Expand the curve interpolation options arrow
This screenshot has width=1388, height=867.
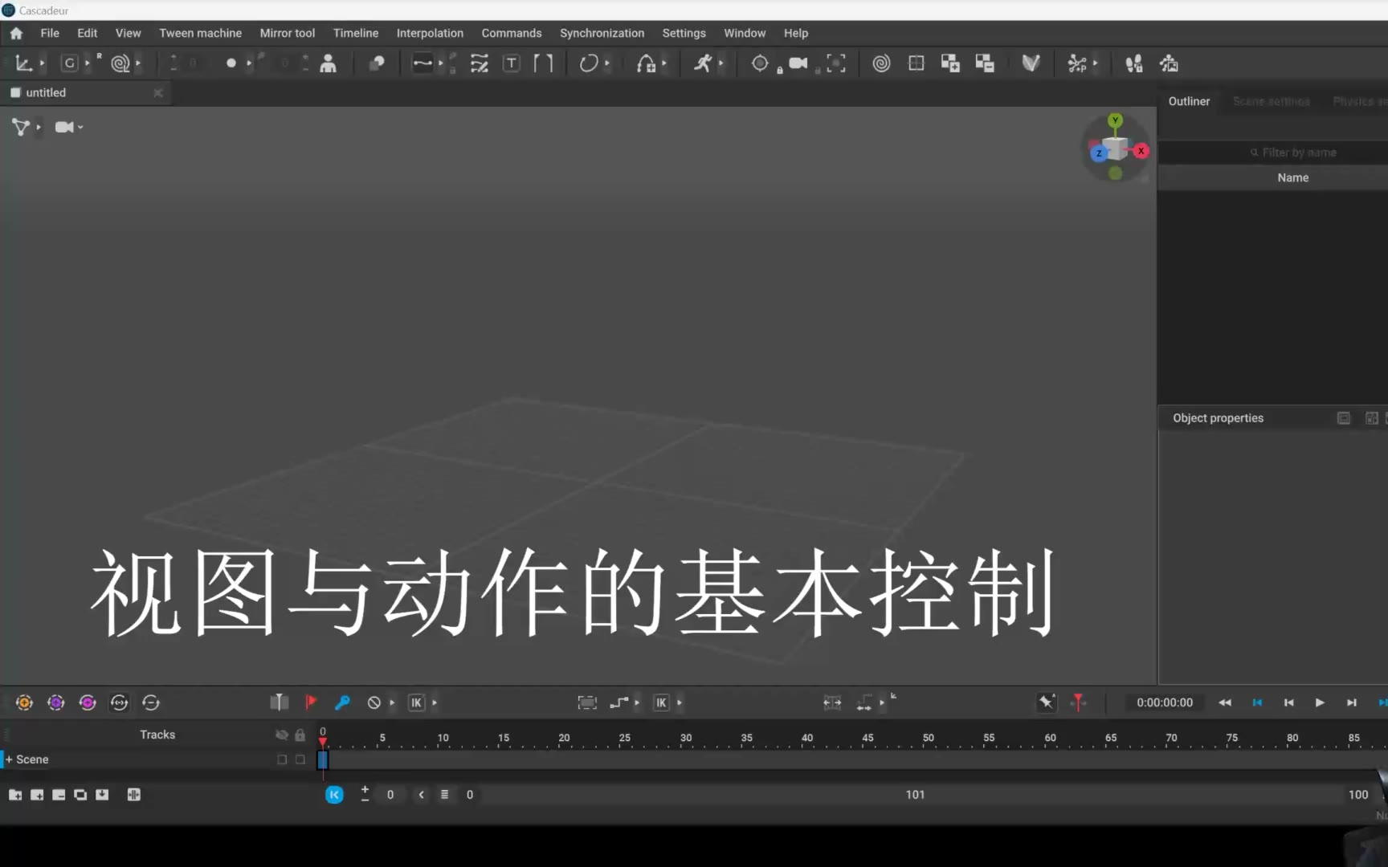coord(440,63)
